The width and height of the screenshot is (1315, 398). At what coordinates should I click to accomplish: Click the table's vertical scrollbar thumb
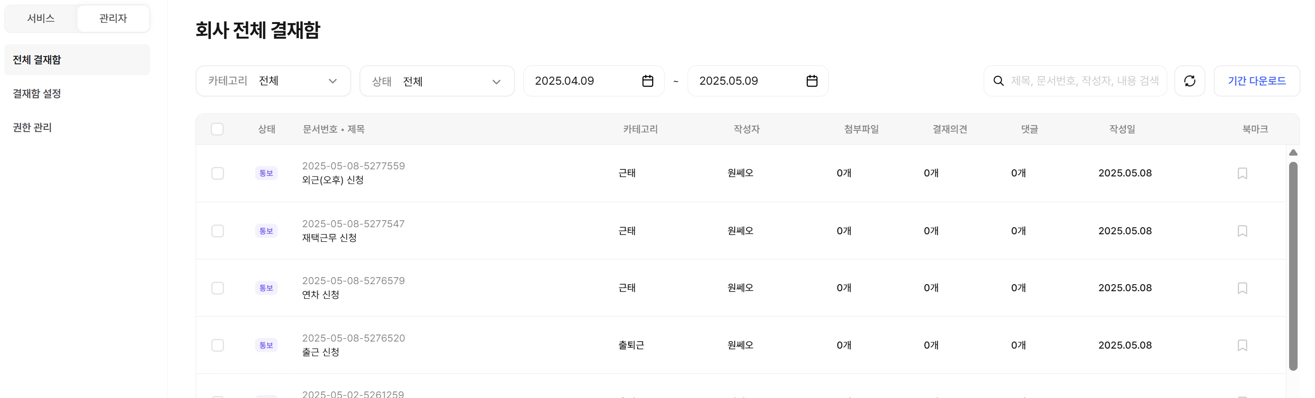click(1293, 266)
